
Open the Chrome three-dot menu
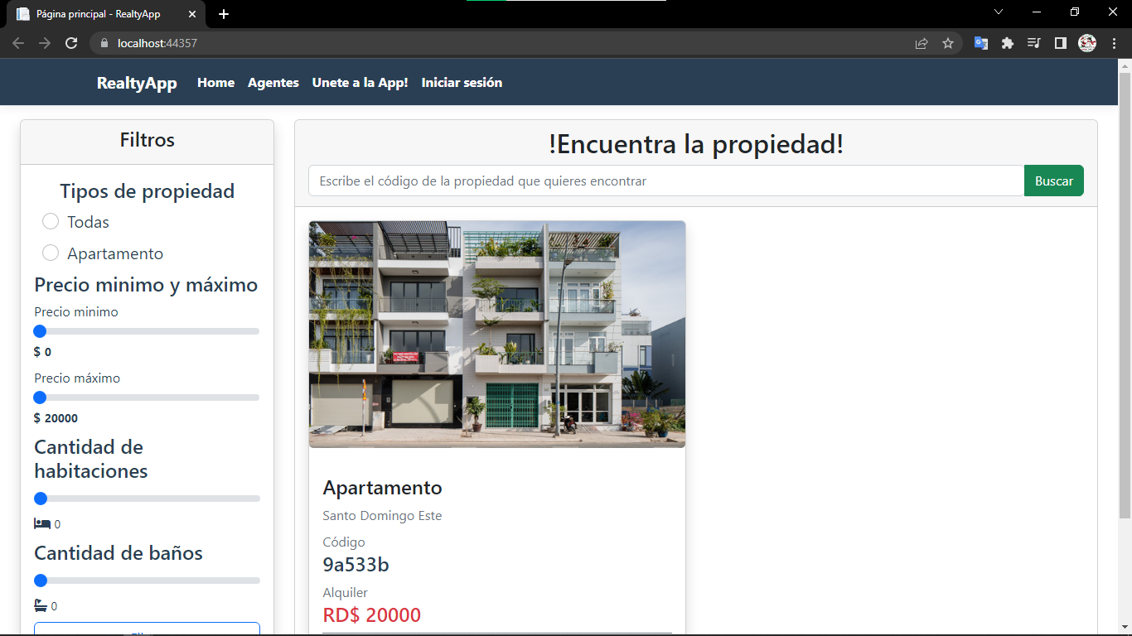pyautogui.click(x=1114, y=43)
